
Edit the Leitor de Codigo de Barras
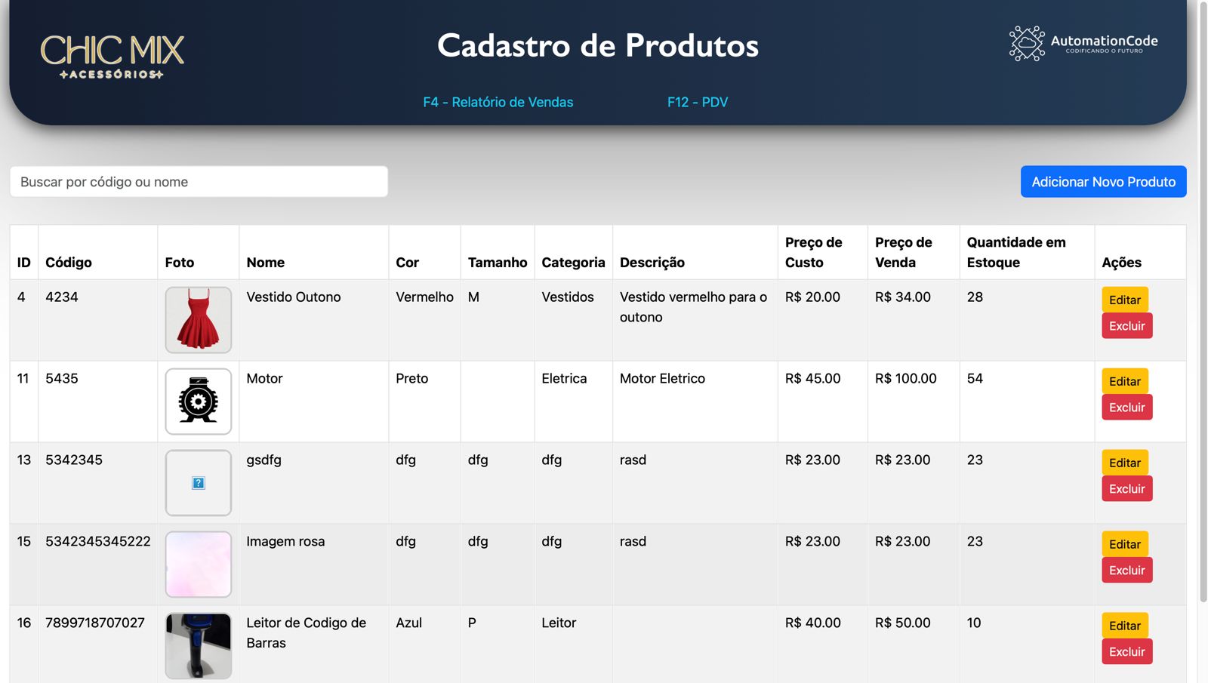pyautogui.click(x=1124, y=626)
